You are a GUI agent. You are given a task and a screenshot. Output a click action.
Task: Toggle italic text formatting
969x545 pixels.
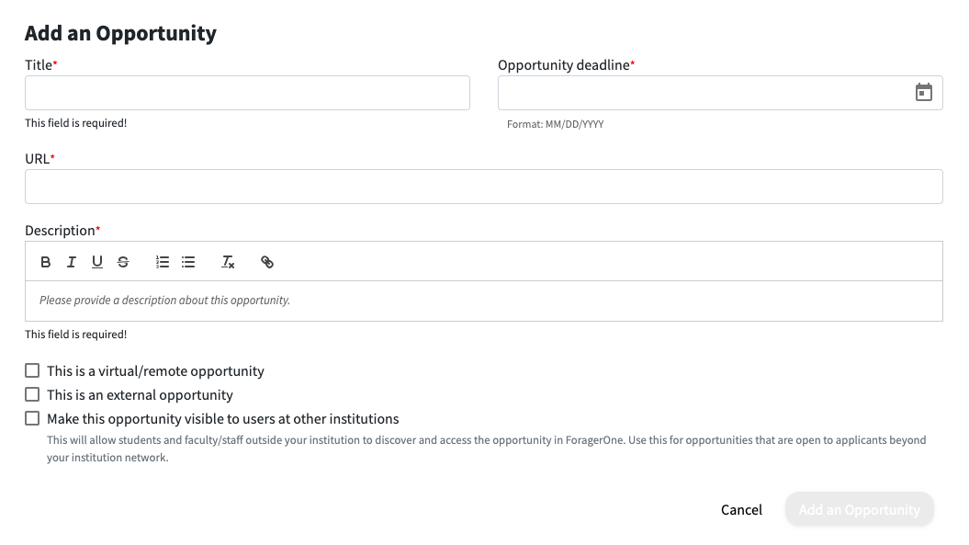[71, 262]
